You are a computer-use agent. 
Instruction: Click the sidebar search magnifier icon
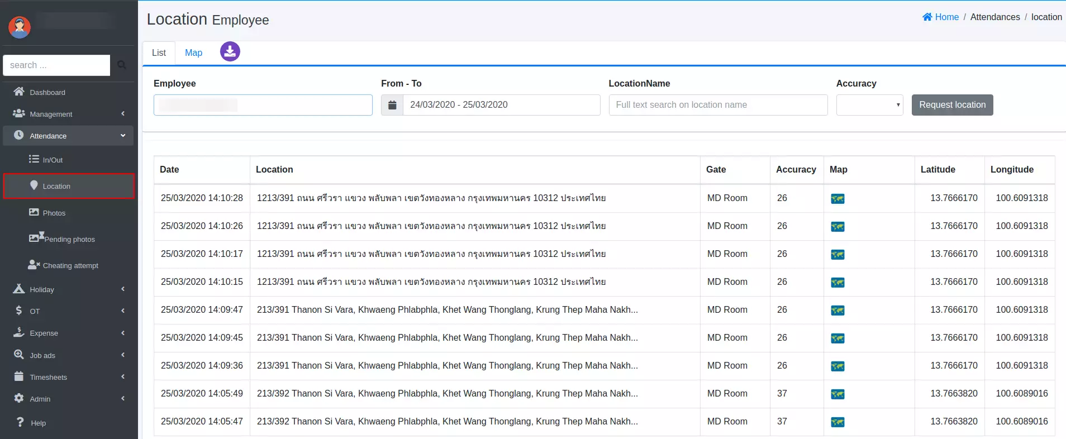121,65
